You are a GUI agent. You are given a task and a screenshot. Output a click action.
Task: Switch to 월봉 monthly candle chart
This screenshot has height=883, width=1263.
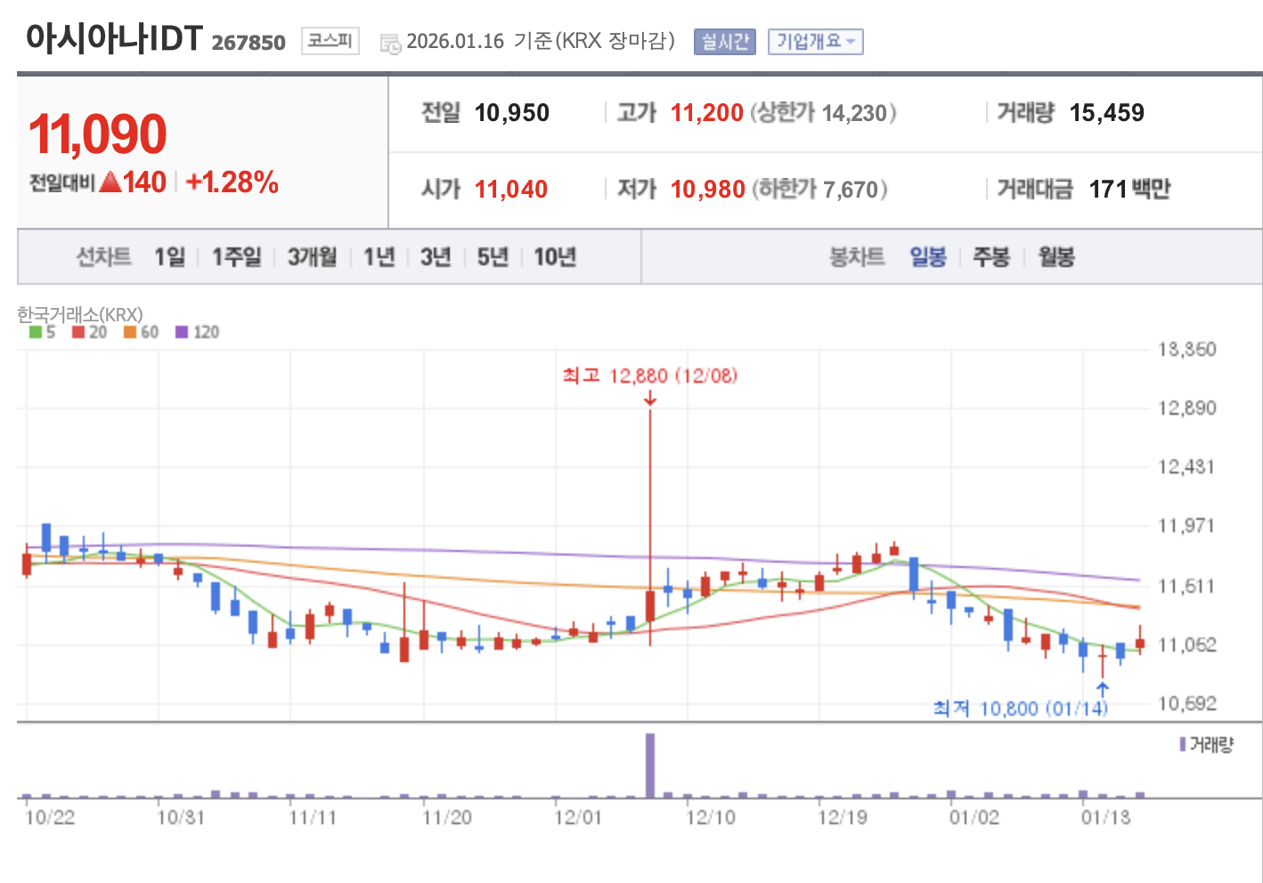(1056, 257)
